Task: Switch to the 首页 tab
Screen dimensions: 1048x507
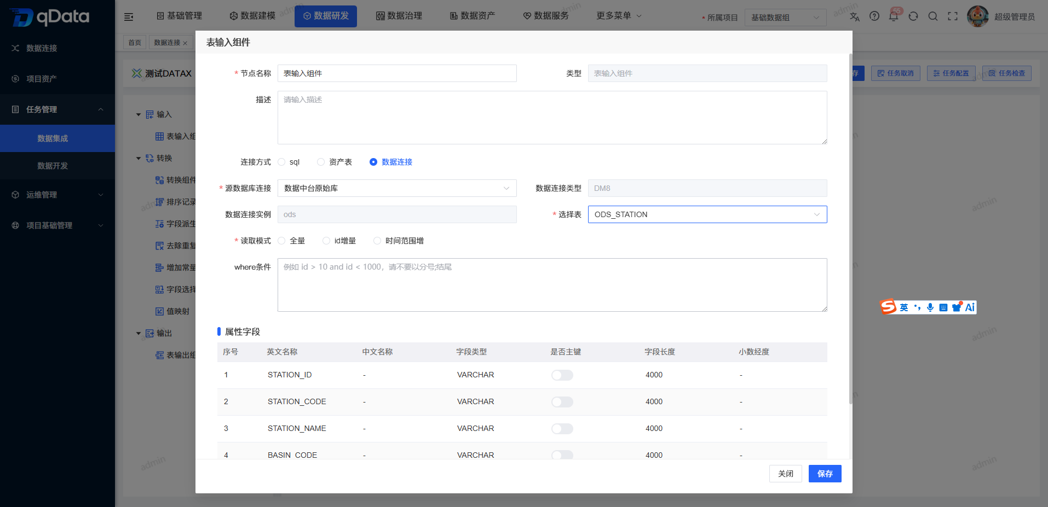Action: tap(135, 43)
